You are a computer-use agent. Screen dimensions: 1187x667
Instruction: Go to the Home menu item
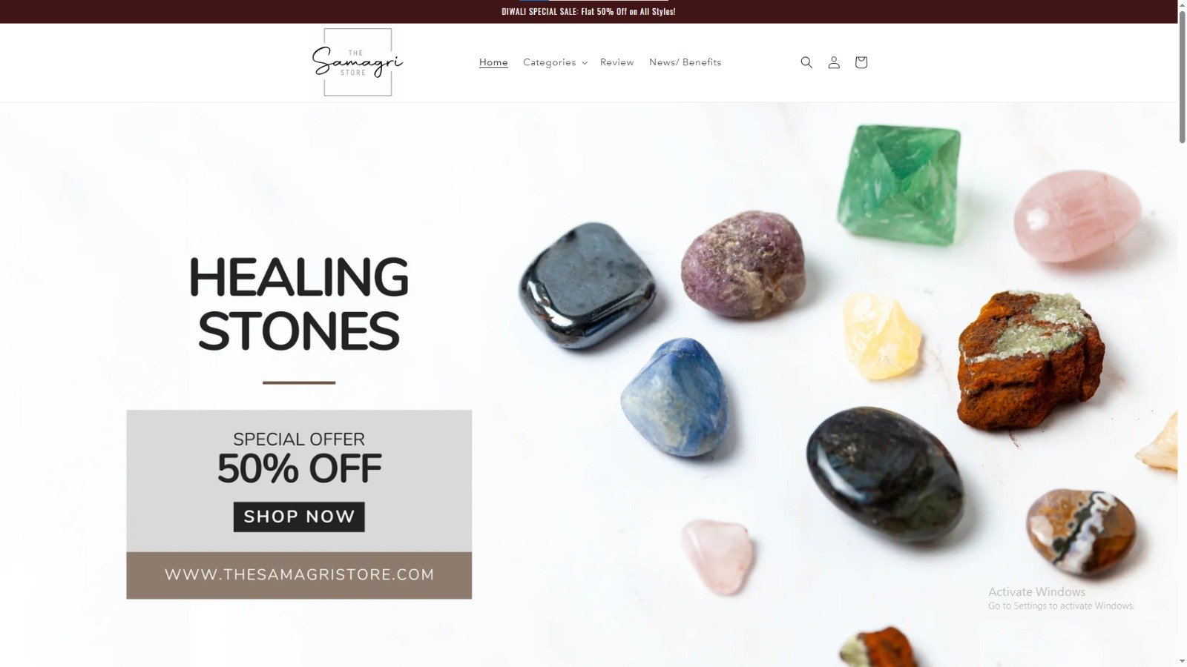[x=493, y=62]
